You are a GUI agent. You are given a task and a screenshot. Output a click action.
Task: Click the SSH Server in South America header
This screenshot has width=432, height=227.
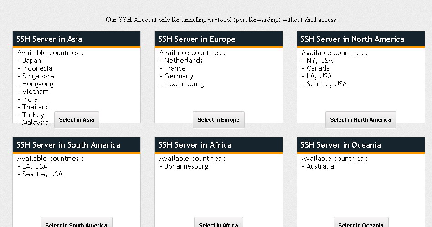tap(77, 145)
